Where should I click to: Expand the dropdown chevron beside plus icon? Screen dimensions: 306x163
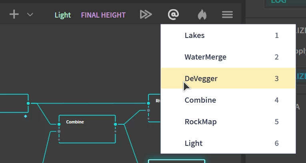click(x=30, y=15)
